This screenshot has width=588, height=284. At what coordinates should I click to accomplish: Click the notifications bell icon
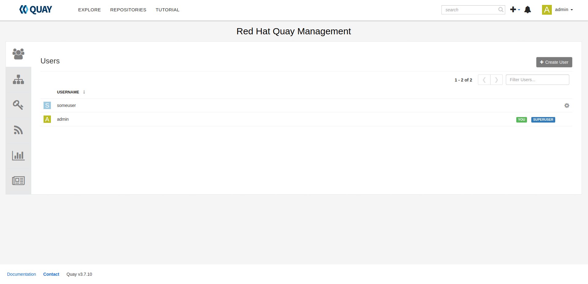point(527,10)
